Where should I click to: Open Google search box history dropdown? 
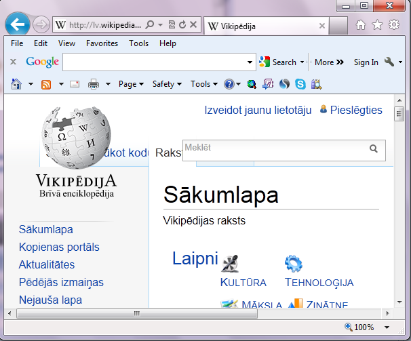coord(250,62)
